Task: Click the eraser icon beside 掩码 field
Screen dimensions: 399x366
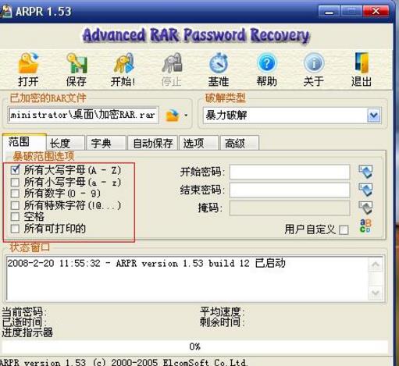Action: tap(365, 208)
